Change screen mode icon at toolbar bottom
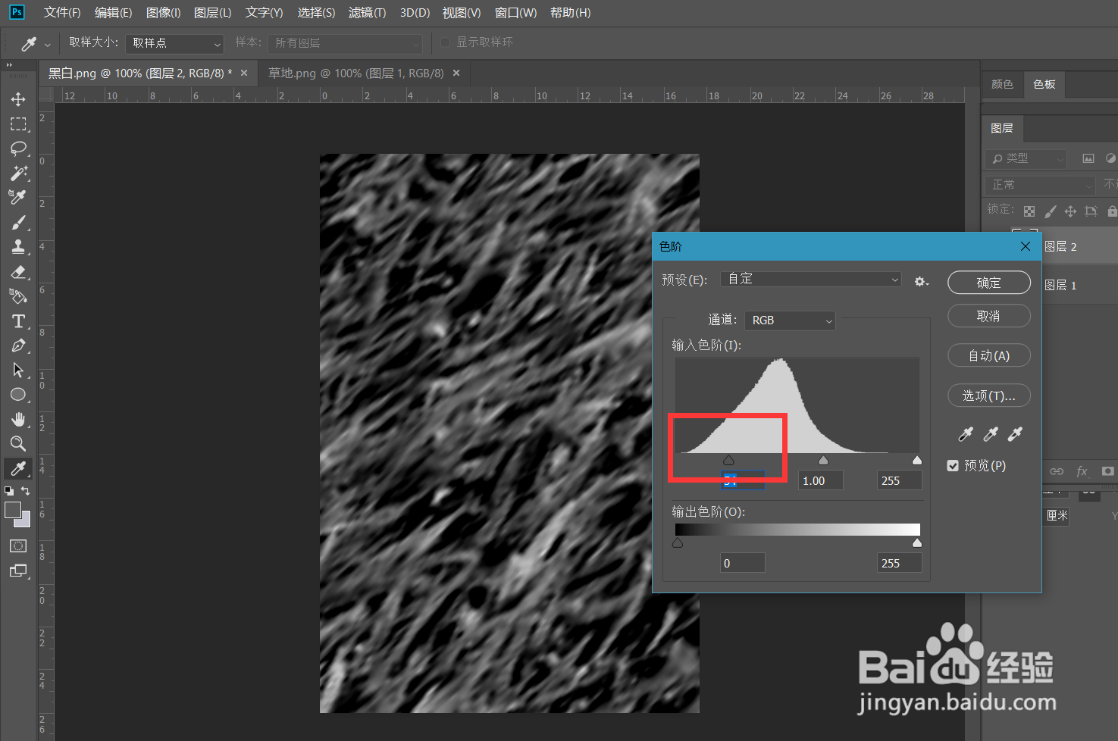The height and width of the screenshot is (741, 1118). (18, 571)
